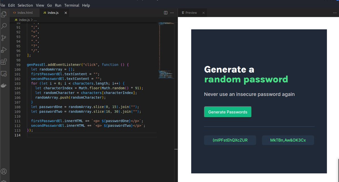Click line number 99 in gutter

click(x=18, y=65)
